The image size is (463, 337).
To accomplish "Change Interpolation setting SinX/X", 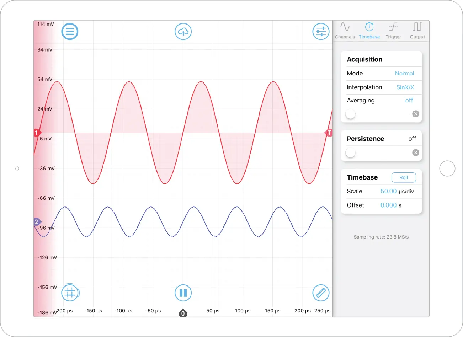I will [405, 87].
